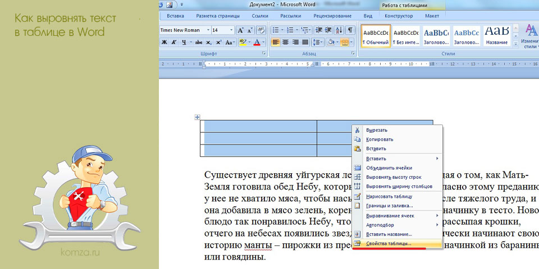Viewport: 539px width, 269px height.
Task: Toggle justify alignment
Action: coord(305,43)
